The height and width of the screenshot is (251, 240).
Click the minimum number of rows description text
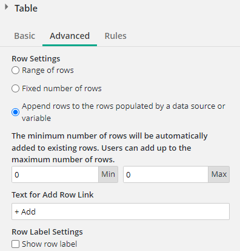click(x=110, y=148)
